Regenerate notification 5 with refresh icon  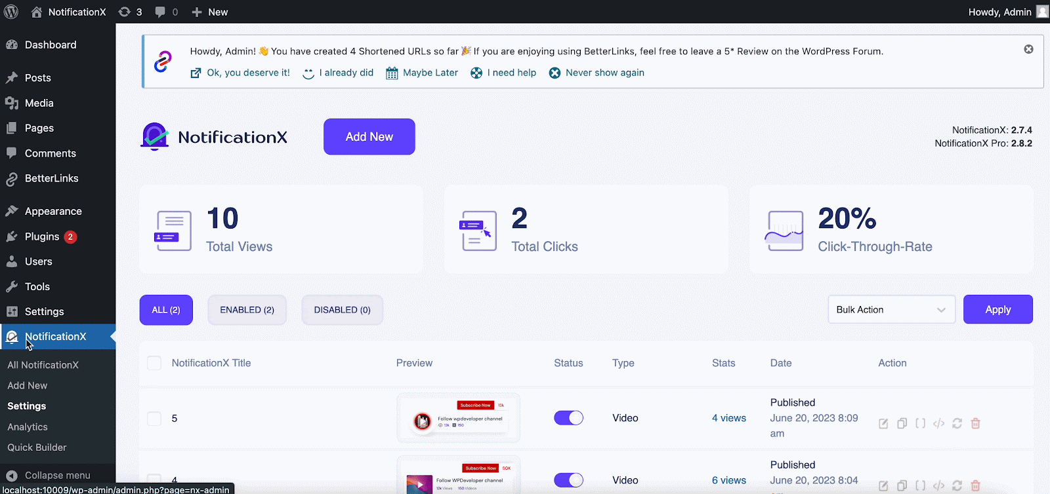[x=957, y=423]
